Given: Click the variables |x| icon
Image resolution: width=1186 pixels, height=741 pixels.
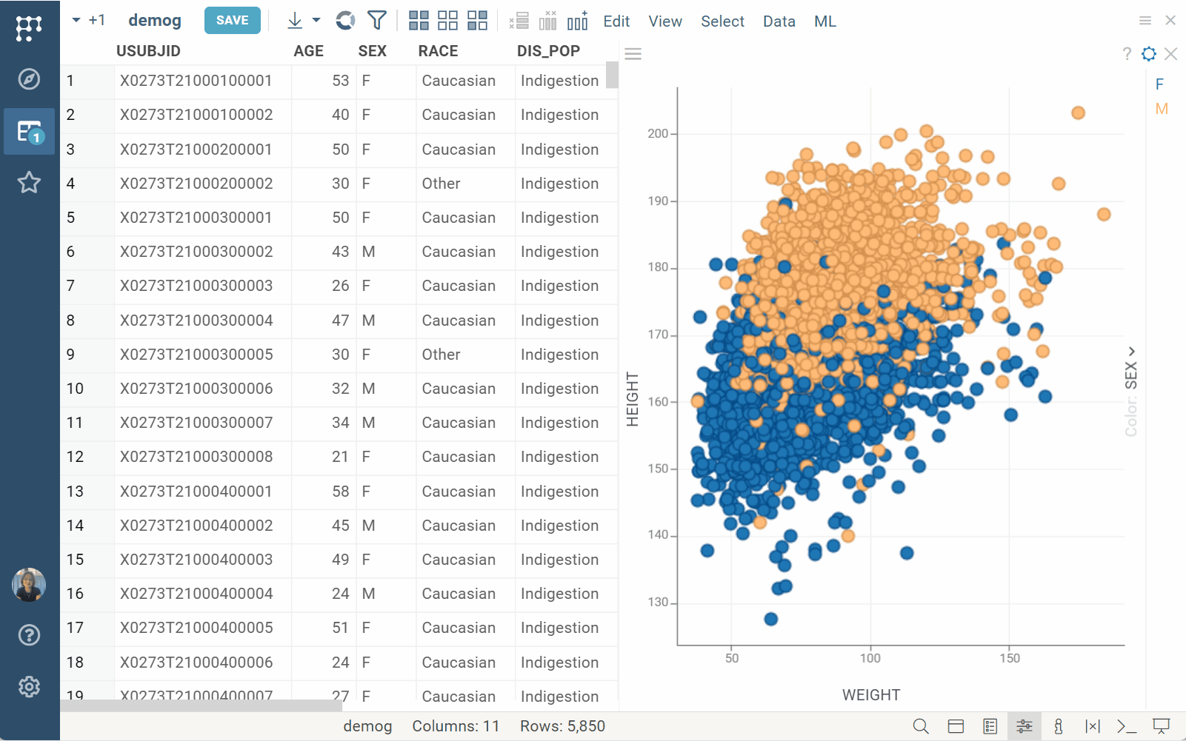Looking at the screenshot, I should [x=1093, y=726].
